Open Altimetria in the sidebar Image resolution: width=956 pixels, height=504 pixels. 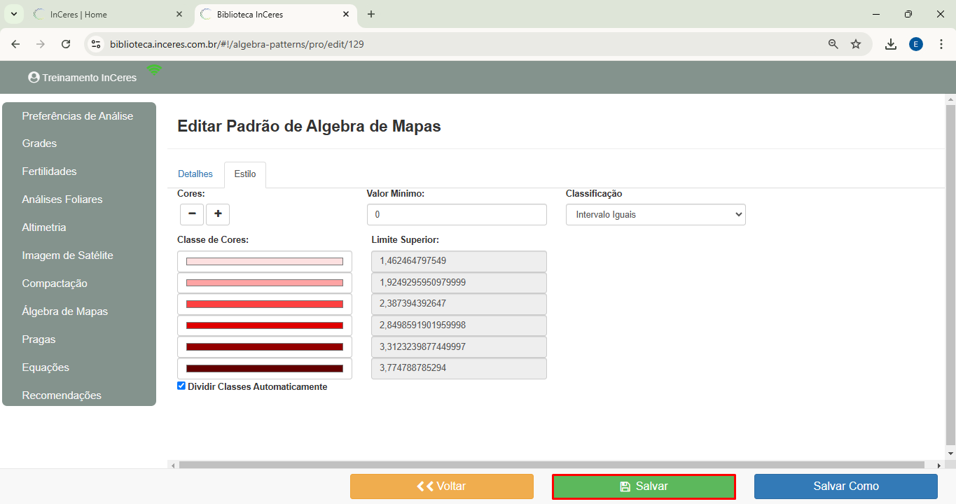click(x=44, y=227)
